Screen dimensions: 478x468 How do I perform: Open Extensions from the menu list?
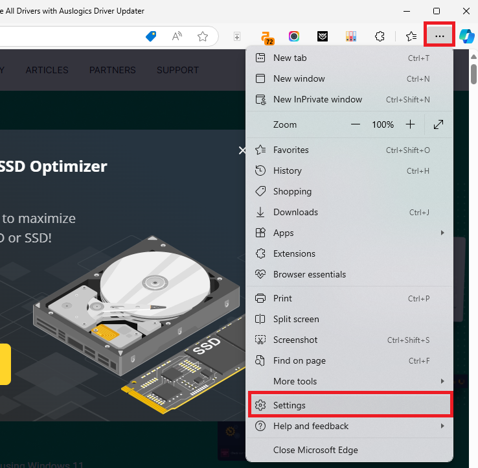tap(349, 254)
